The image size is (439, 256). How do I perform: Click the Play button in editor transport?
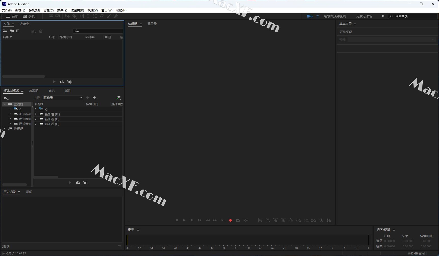[184, 220]
